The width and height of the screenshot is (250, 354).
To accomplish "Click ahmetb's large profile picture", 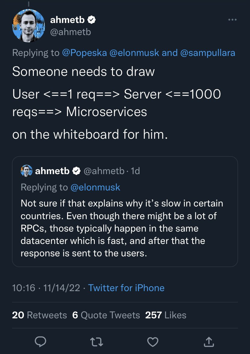I will 28,26.
